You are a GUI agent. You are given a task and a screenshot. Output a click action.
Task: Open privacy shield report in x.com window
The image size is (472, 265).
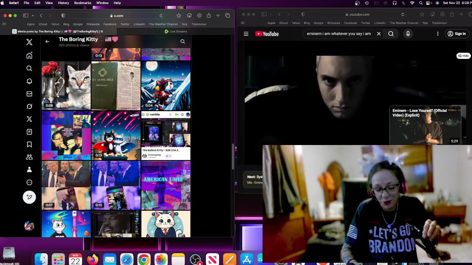pos(63,15)
